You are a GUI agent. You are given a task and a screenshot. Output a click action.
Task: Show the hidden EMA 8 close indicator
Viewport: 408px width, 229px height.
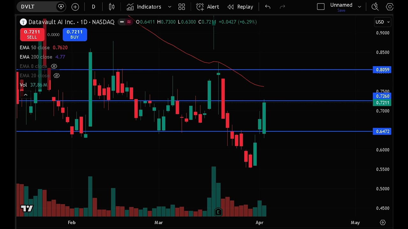pos(54,66)
